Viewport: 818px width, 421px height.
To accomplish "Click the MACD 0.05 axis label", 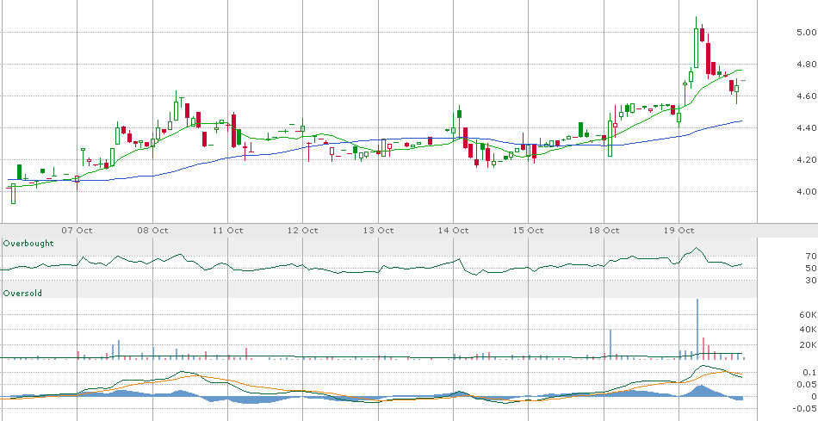I will [807, 385].
